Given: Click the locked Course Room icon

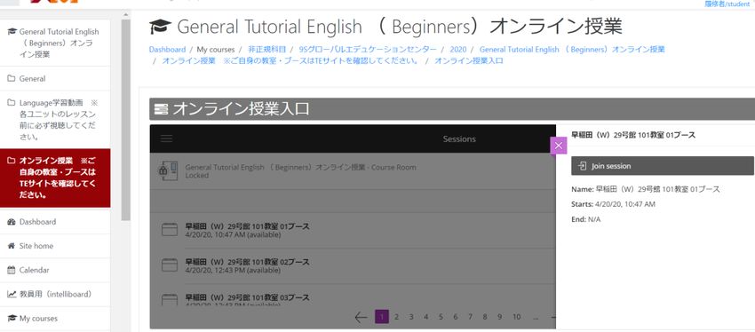Looking at the screenshot, I should tap(168, 170).
